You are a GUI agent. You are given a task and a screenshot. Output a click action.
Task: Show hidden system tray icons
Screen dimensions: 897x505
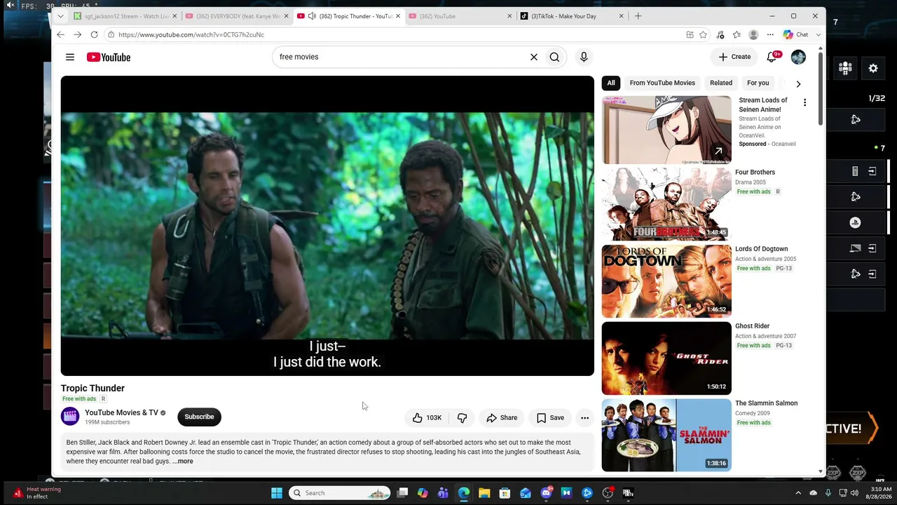click(x=798, y=493)
